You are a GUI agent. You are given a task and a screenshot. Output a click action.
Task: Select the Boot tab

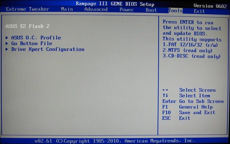click(151, 10)
